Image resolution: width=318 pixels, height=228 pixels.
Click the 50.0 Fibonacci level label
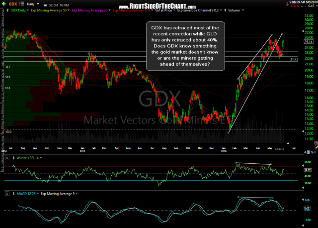click(x=8, y=77)
